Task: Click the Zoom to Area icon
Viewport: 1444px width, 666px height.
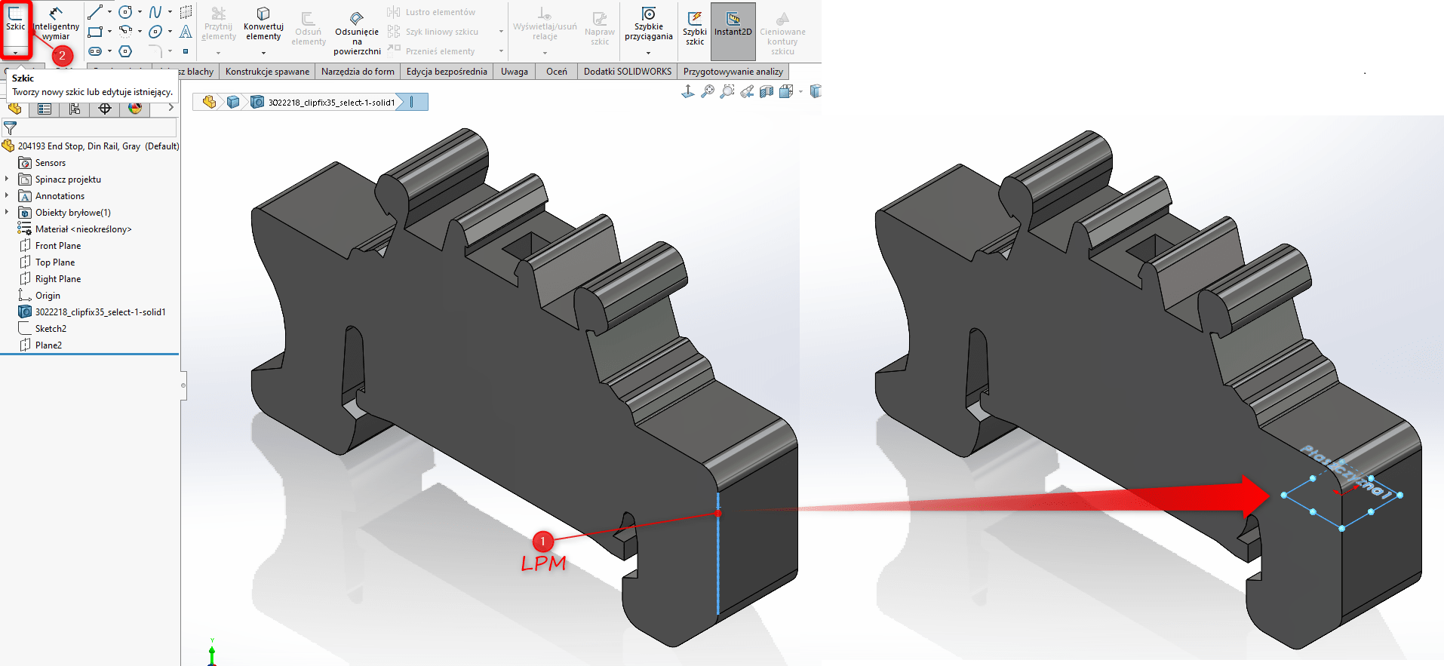Action: point(727,91)
